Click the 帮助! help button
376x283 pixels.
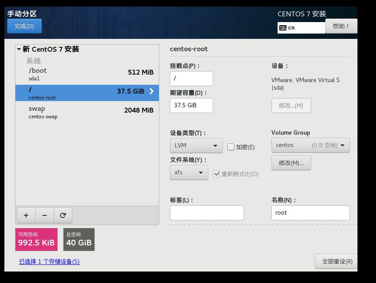click(x=341, y=26)
